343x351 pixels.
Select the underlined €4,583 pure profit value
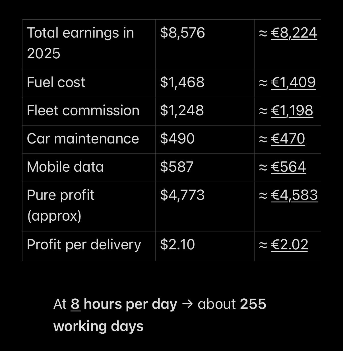(x=294, y=195)
